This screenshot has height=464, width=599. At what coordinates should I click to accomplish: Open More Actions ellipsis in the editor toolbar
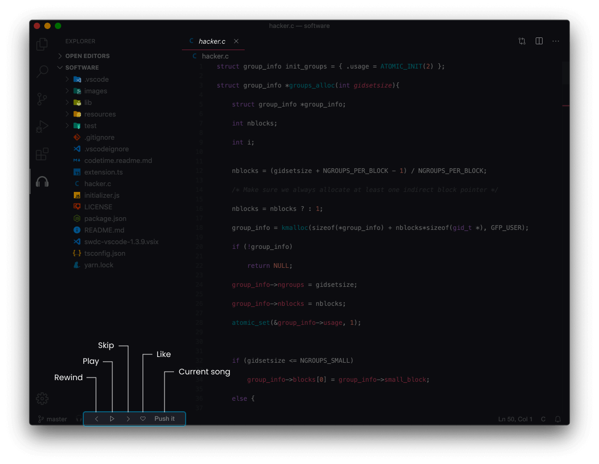click(x=555, y=41)
